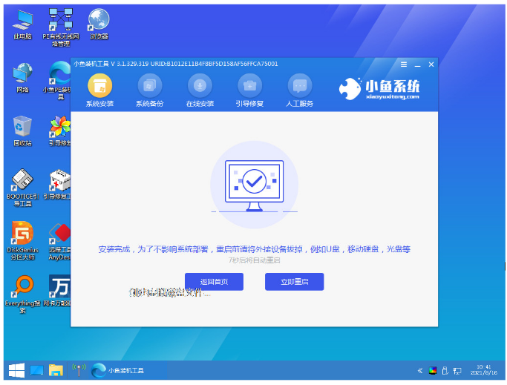Switch to 在线安装 section
Image resolution: width=507 pixels, height=385 pixels.
click(200, 91)
